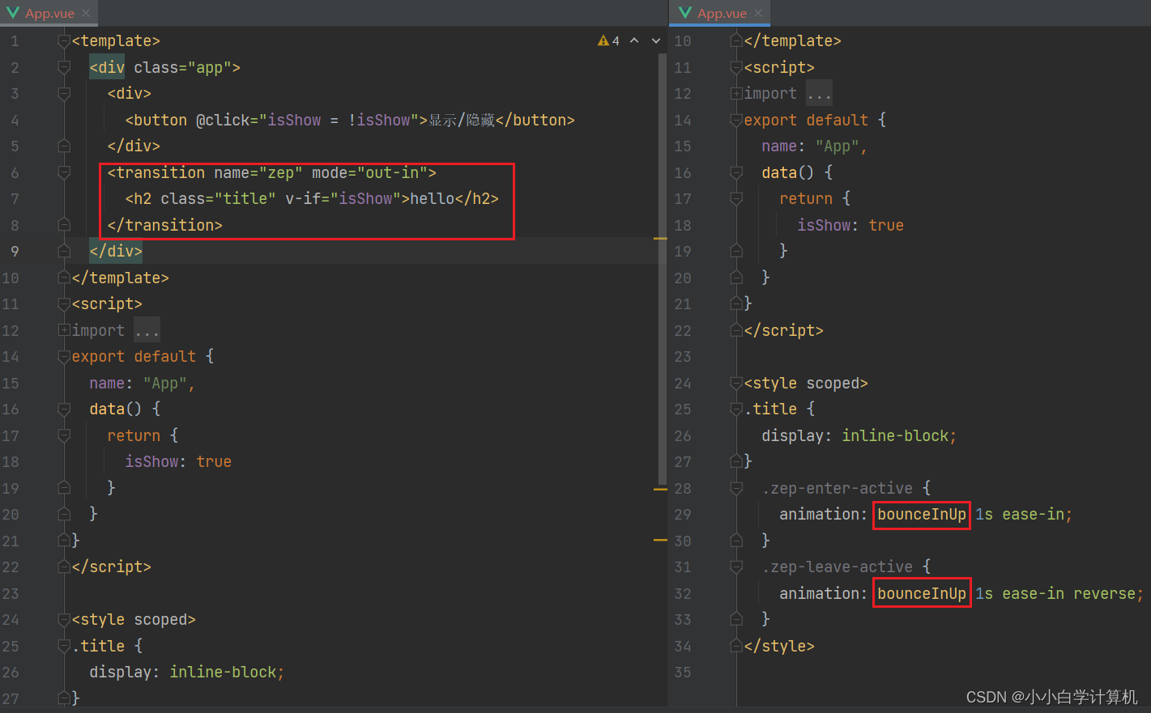This screenshot has width=1151, height=713.
Task: Fold .title rule in right editor, line 25
Action: click(x=736, y=410)
